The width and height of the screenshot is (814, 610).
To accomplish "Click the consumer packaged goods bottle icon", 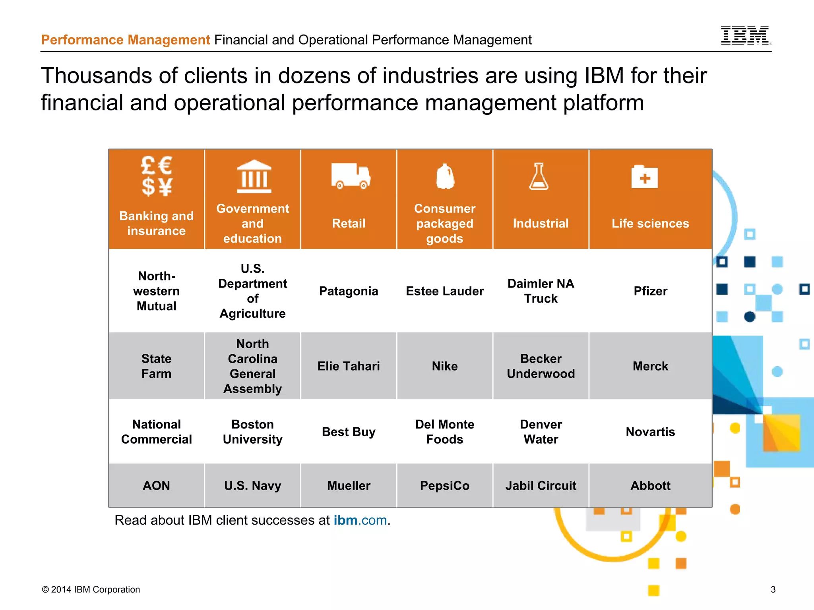I will point(445,176).
